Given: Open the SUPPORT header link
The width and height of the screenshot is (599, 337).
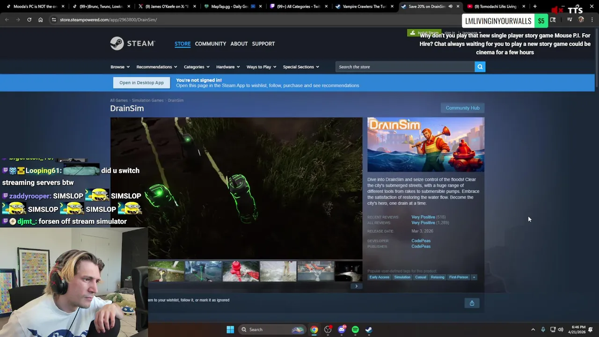Looking at the screenshot, I should 263,44.
